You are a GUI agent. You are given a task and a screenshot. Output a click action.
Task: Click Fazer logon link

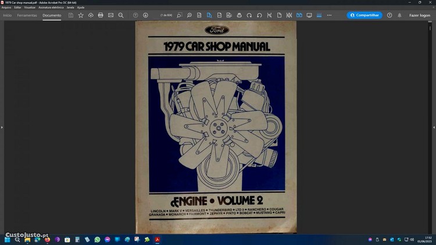(x=420, y=15)
